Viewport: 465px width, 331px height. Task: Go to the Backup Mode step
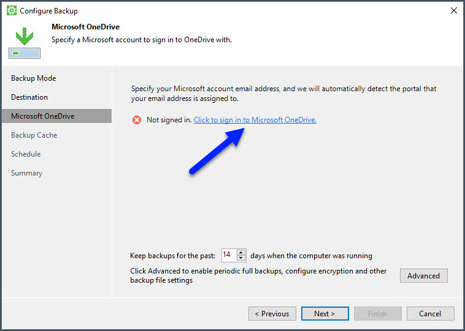tap(33, 78)
